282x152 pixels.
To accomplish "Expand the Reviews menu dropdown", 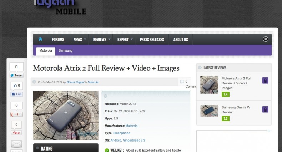I will [x=101, y=40].
